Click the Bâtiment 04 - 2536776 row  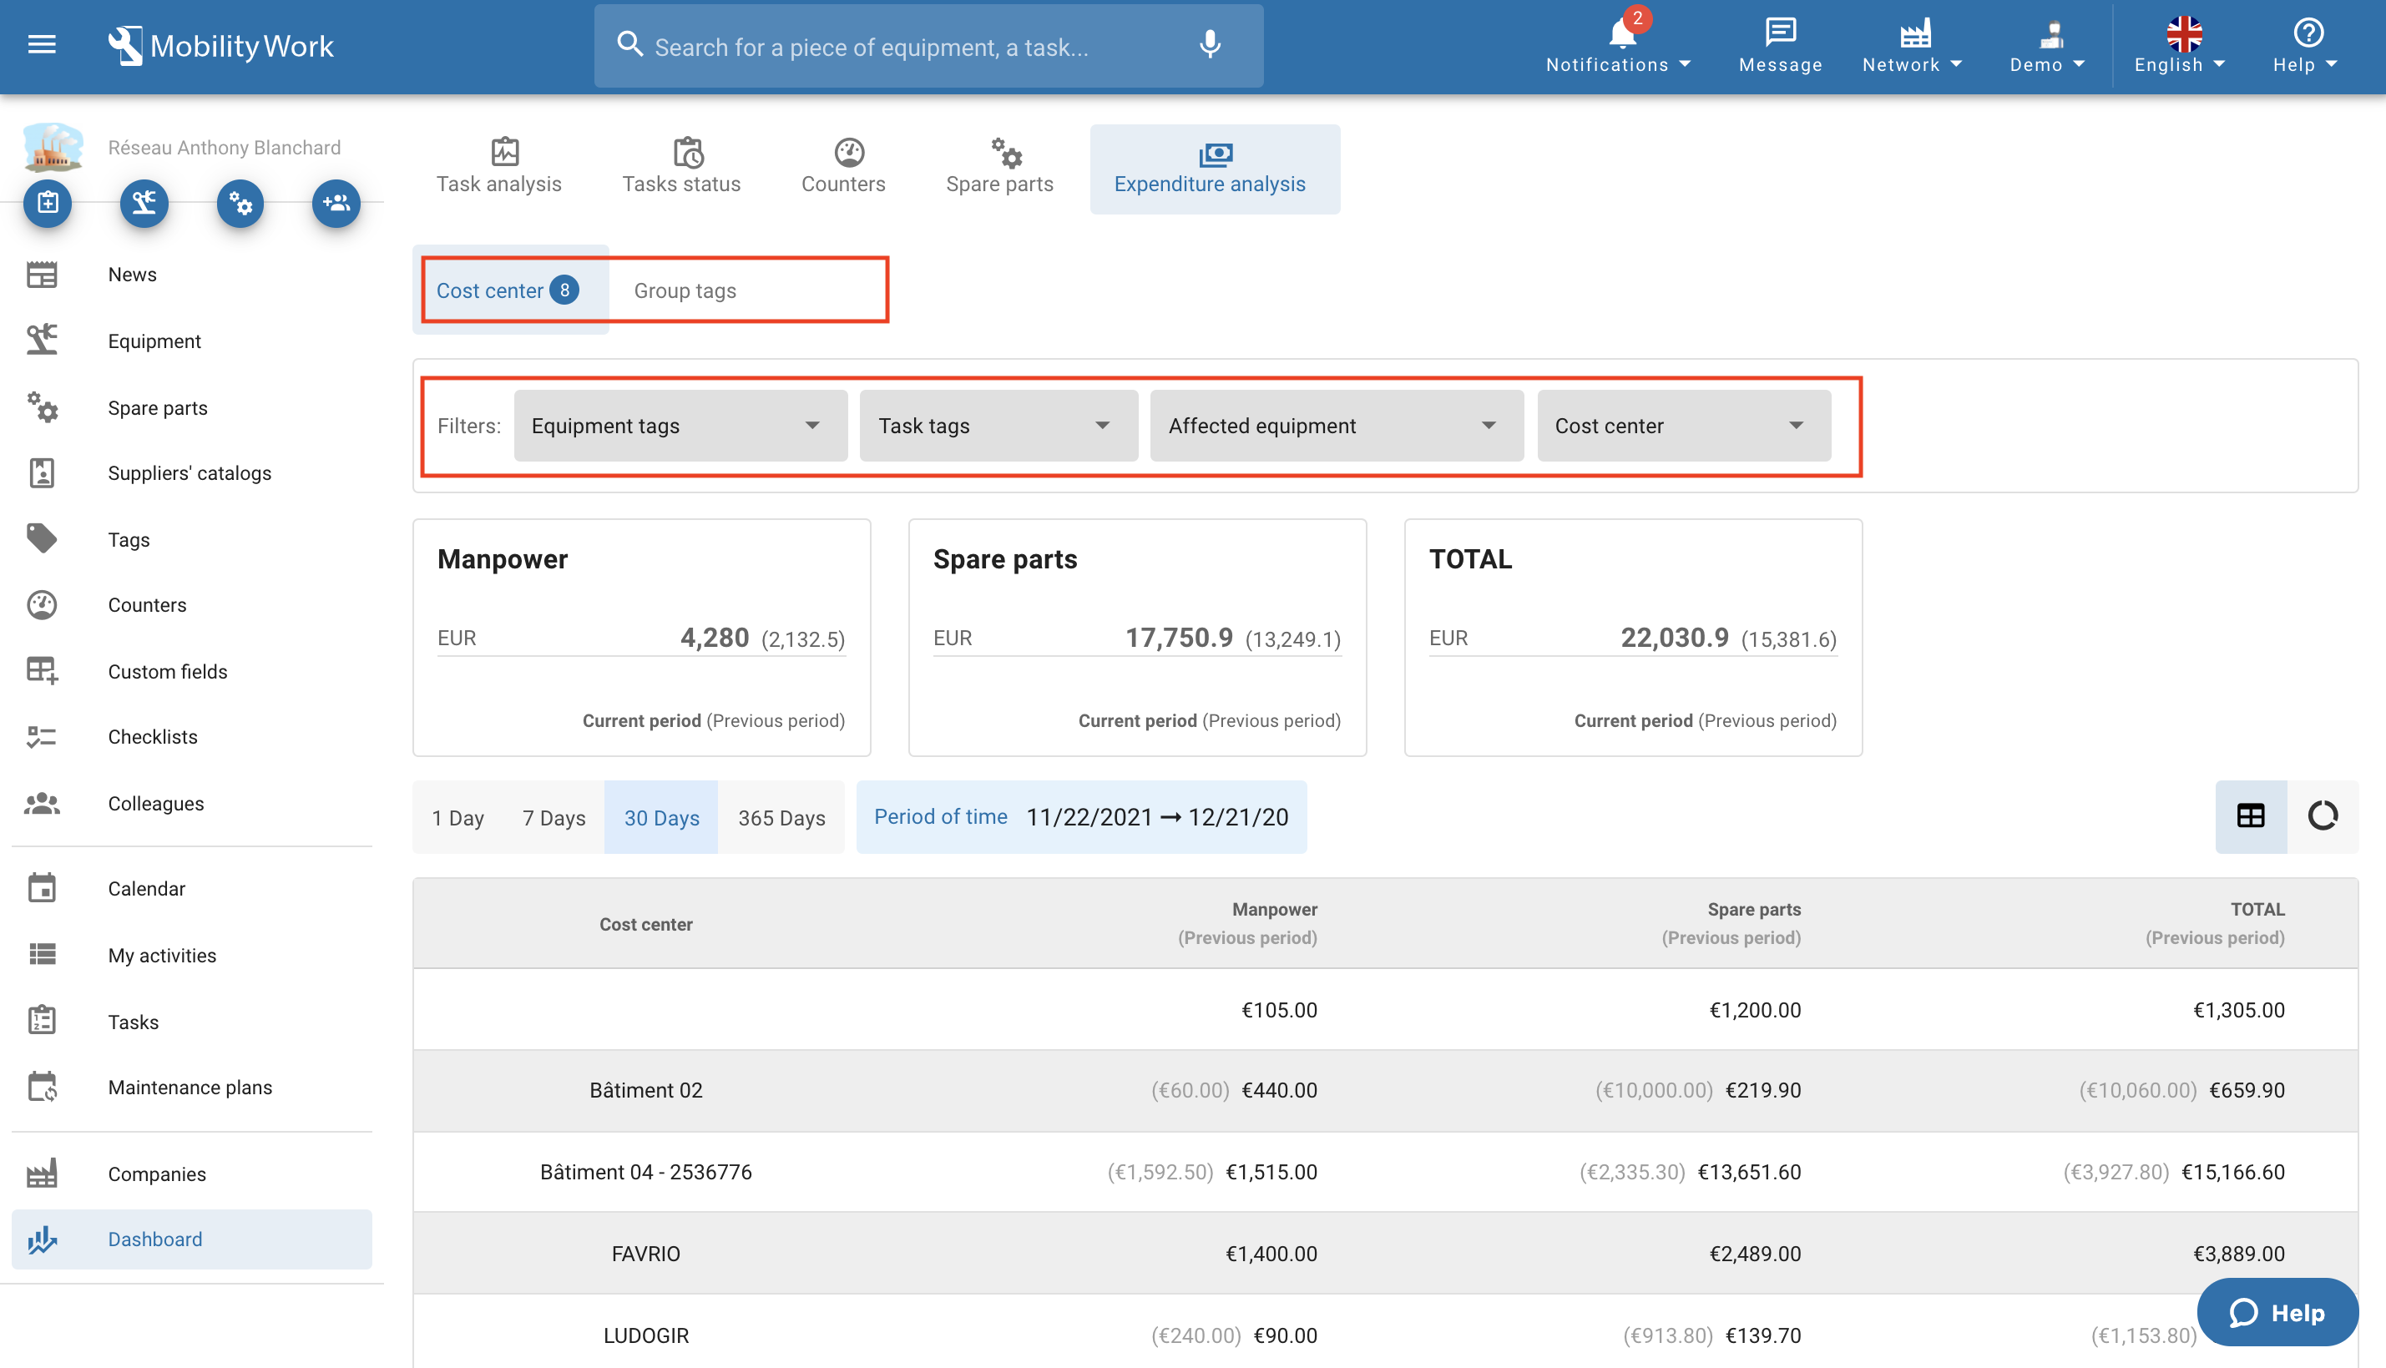click(1385, 1172)
